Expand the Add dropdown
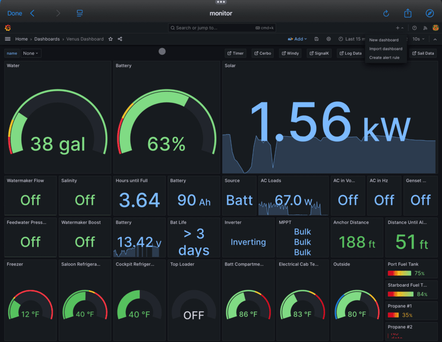Screen dimensions: 442x342 coord(298,39)
